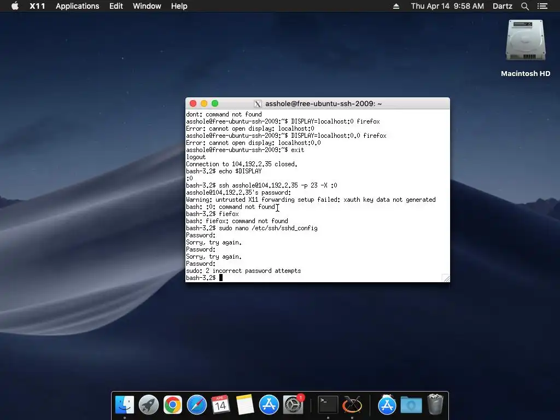The image size is (560, 420).
Task: Click 'bash: :0: command not found' line
Action: pyautogui.click(x=230, y=207)
